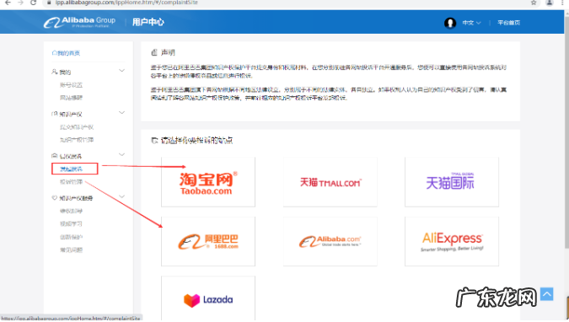Open 投诉管理 in the sidebar
569x322 pixels.
pyautogui.click(x=71, y=182)
